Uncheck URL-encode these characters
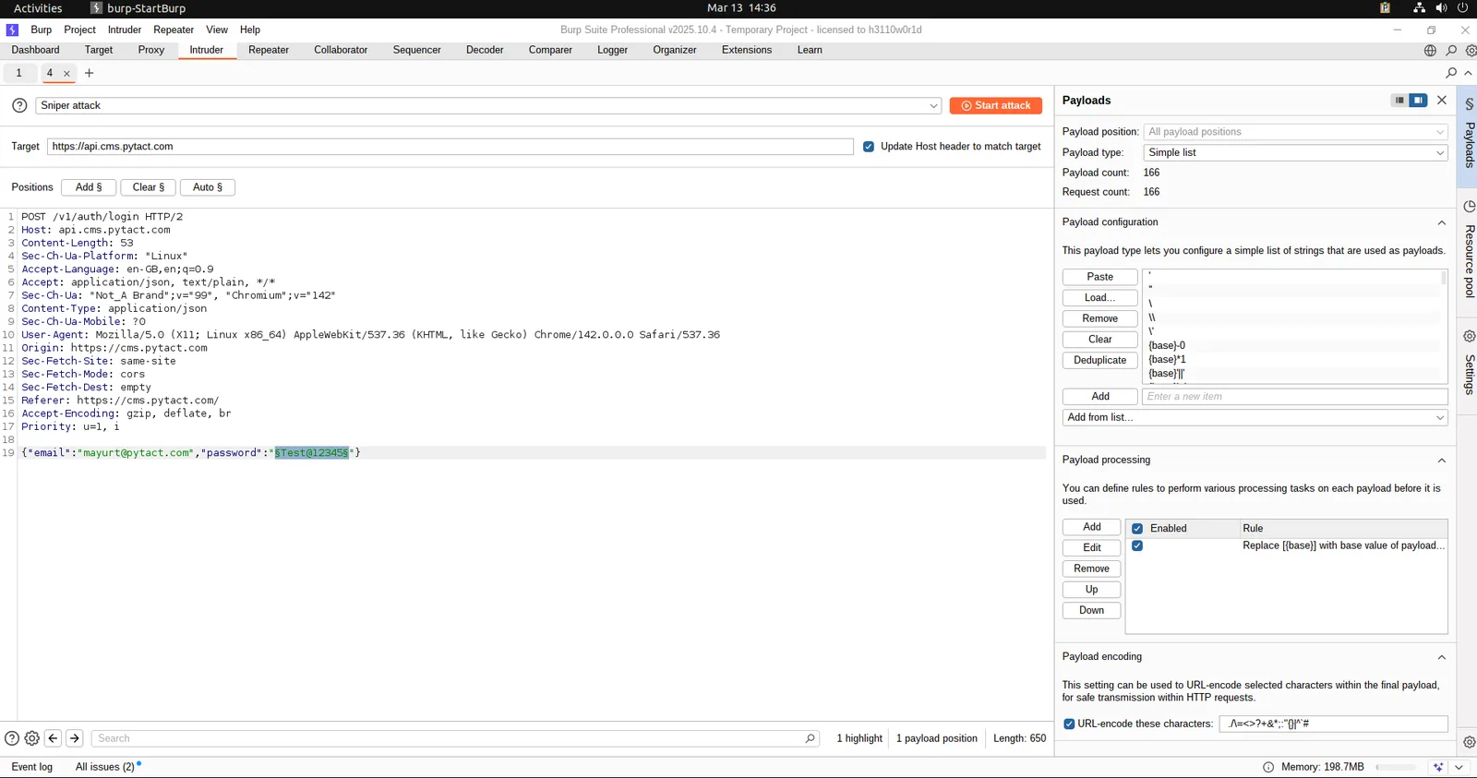The height and width of the screenshot is (778, 1477). pos(1069,724)
